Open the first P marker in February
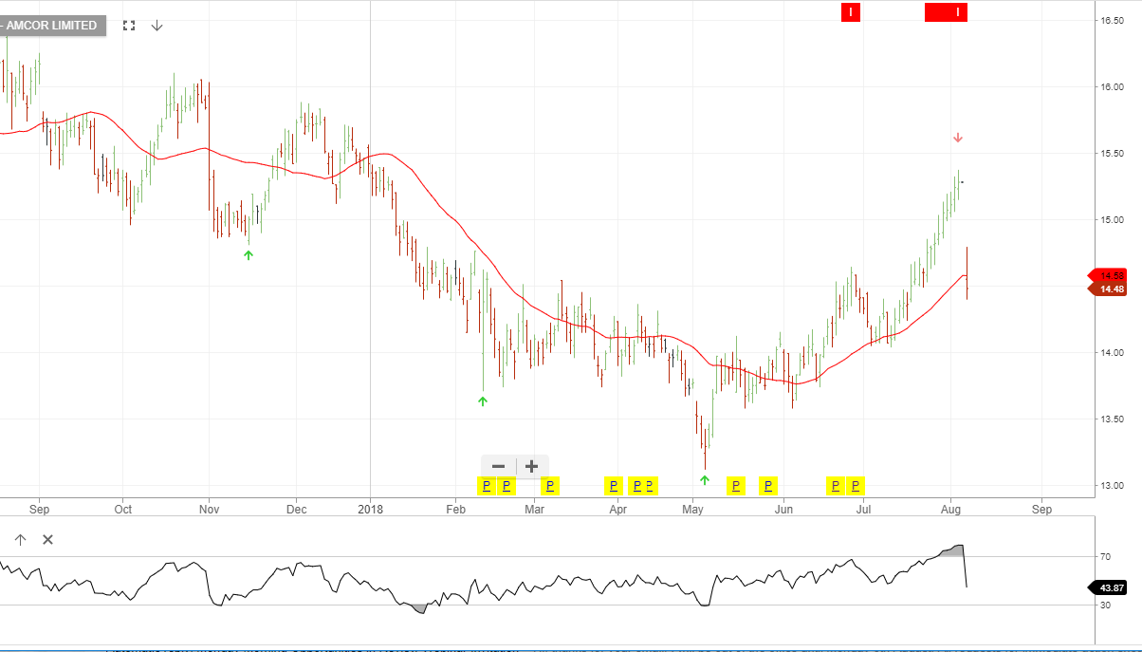 pos(486,486)
